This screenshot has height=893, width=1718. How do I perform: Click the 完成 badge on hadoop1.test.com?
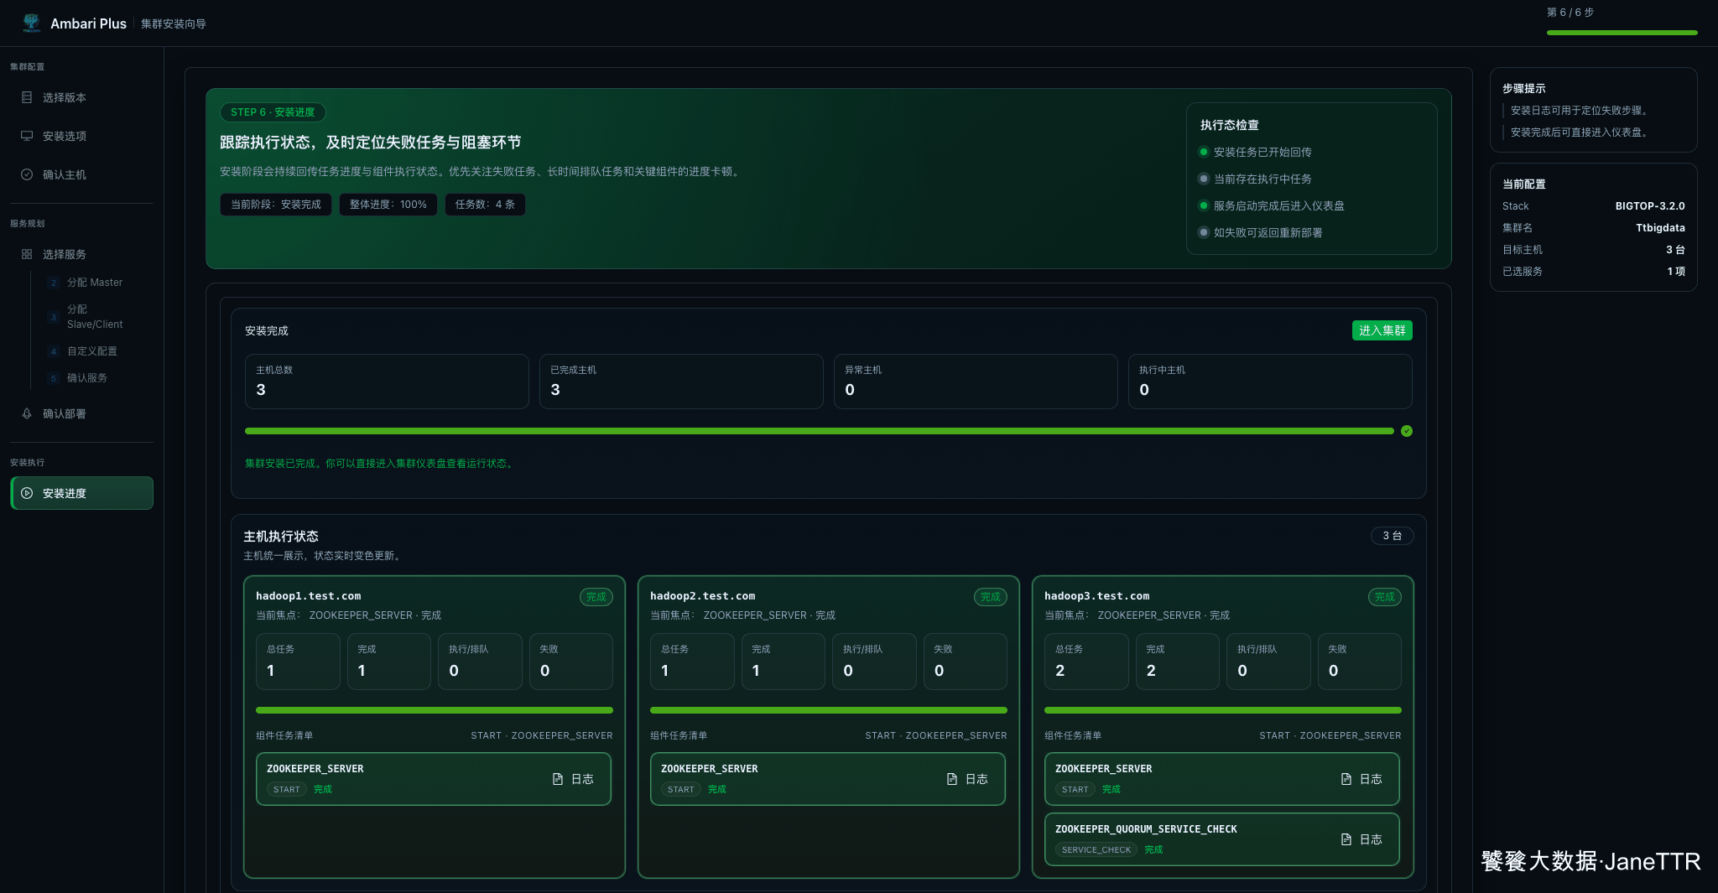[596, 597]
